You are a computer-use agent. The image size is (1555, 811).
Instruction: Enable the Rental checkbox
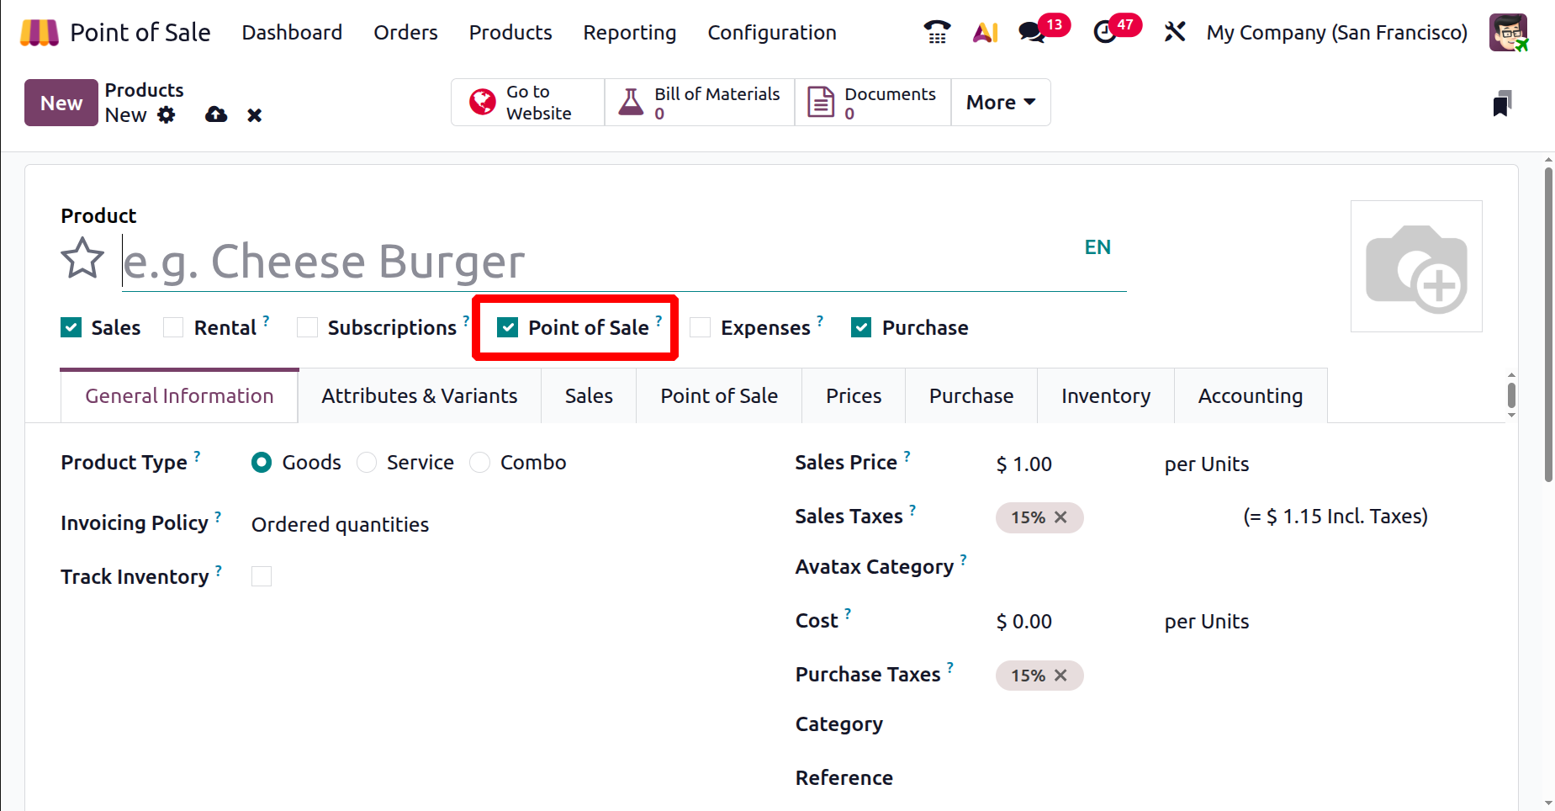pyautogui.click(x=173, y=327)
